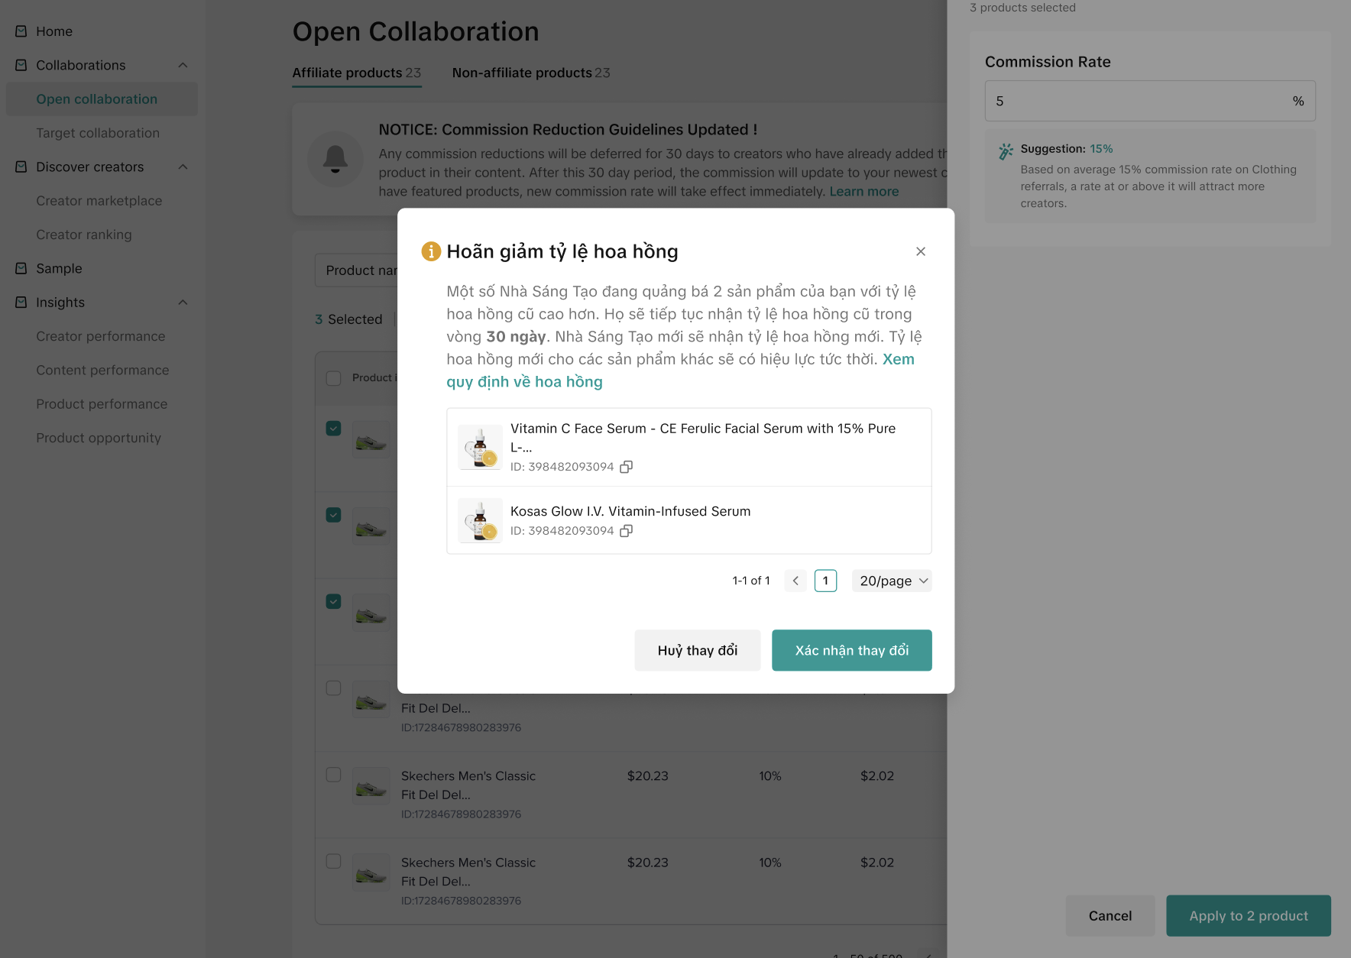Image resolution: width=1351 pixels, height=958 pixels.
Task: Go to previous page in dialog pagination
Action: coord(795,581)
